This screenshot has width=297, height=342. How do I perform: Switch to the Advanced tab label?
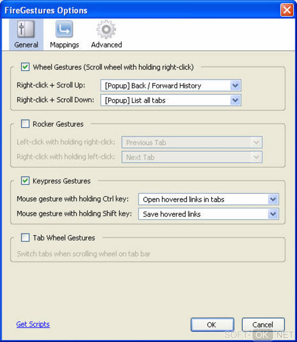coord(106,45)
